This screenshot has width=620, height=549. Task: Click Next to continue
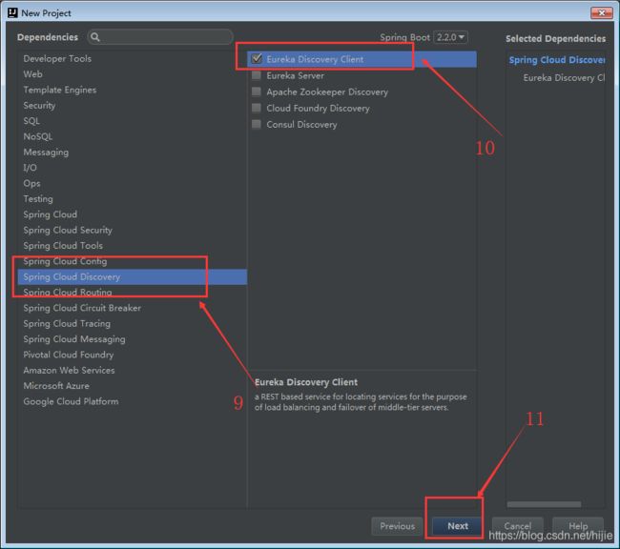[x=458, y=526]
